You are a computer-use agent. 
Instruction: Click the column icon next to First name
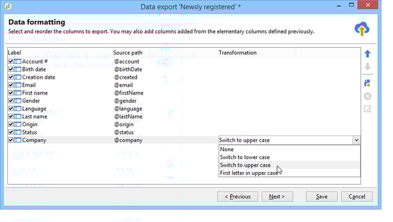point(17,93)
